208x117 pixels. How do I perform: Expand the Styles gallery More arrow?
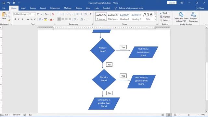155,20
